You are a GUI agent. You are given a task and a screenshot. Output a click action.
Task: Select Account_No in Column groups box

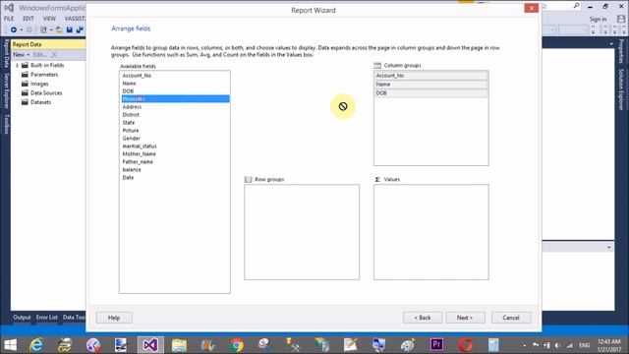(x=431, y=76)
